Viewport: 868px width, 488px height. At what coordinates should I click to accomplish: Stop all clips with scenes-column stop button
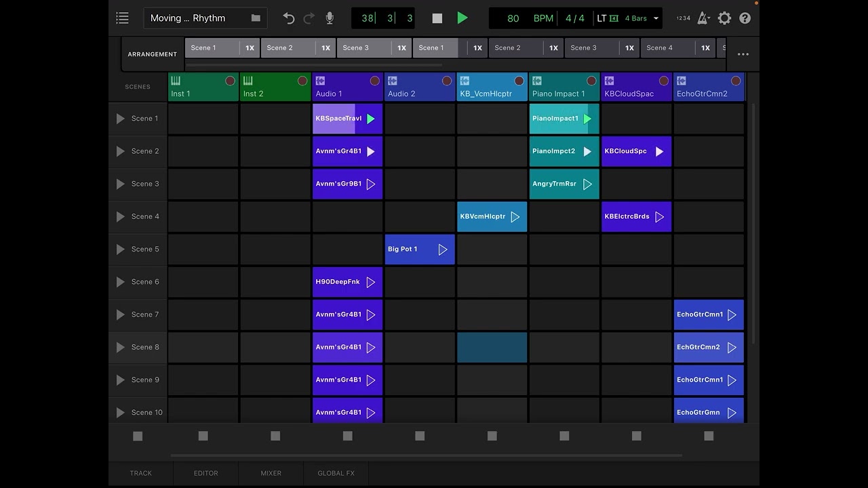click(x=138, y=436)
